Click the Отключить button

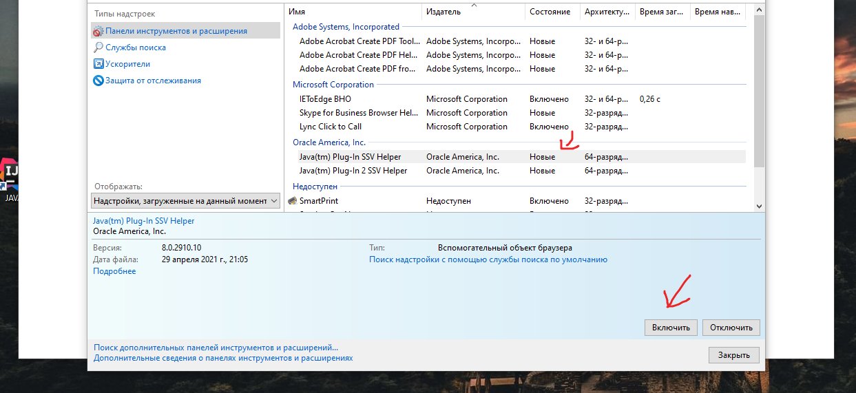click(731, 328)
